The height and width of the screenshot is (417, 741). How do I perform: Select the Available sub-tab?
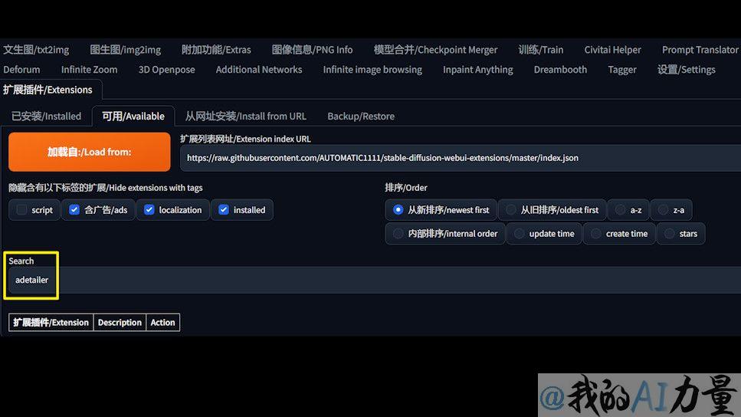coord(133,117)
